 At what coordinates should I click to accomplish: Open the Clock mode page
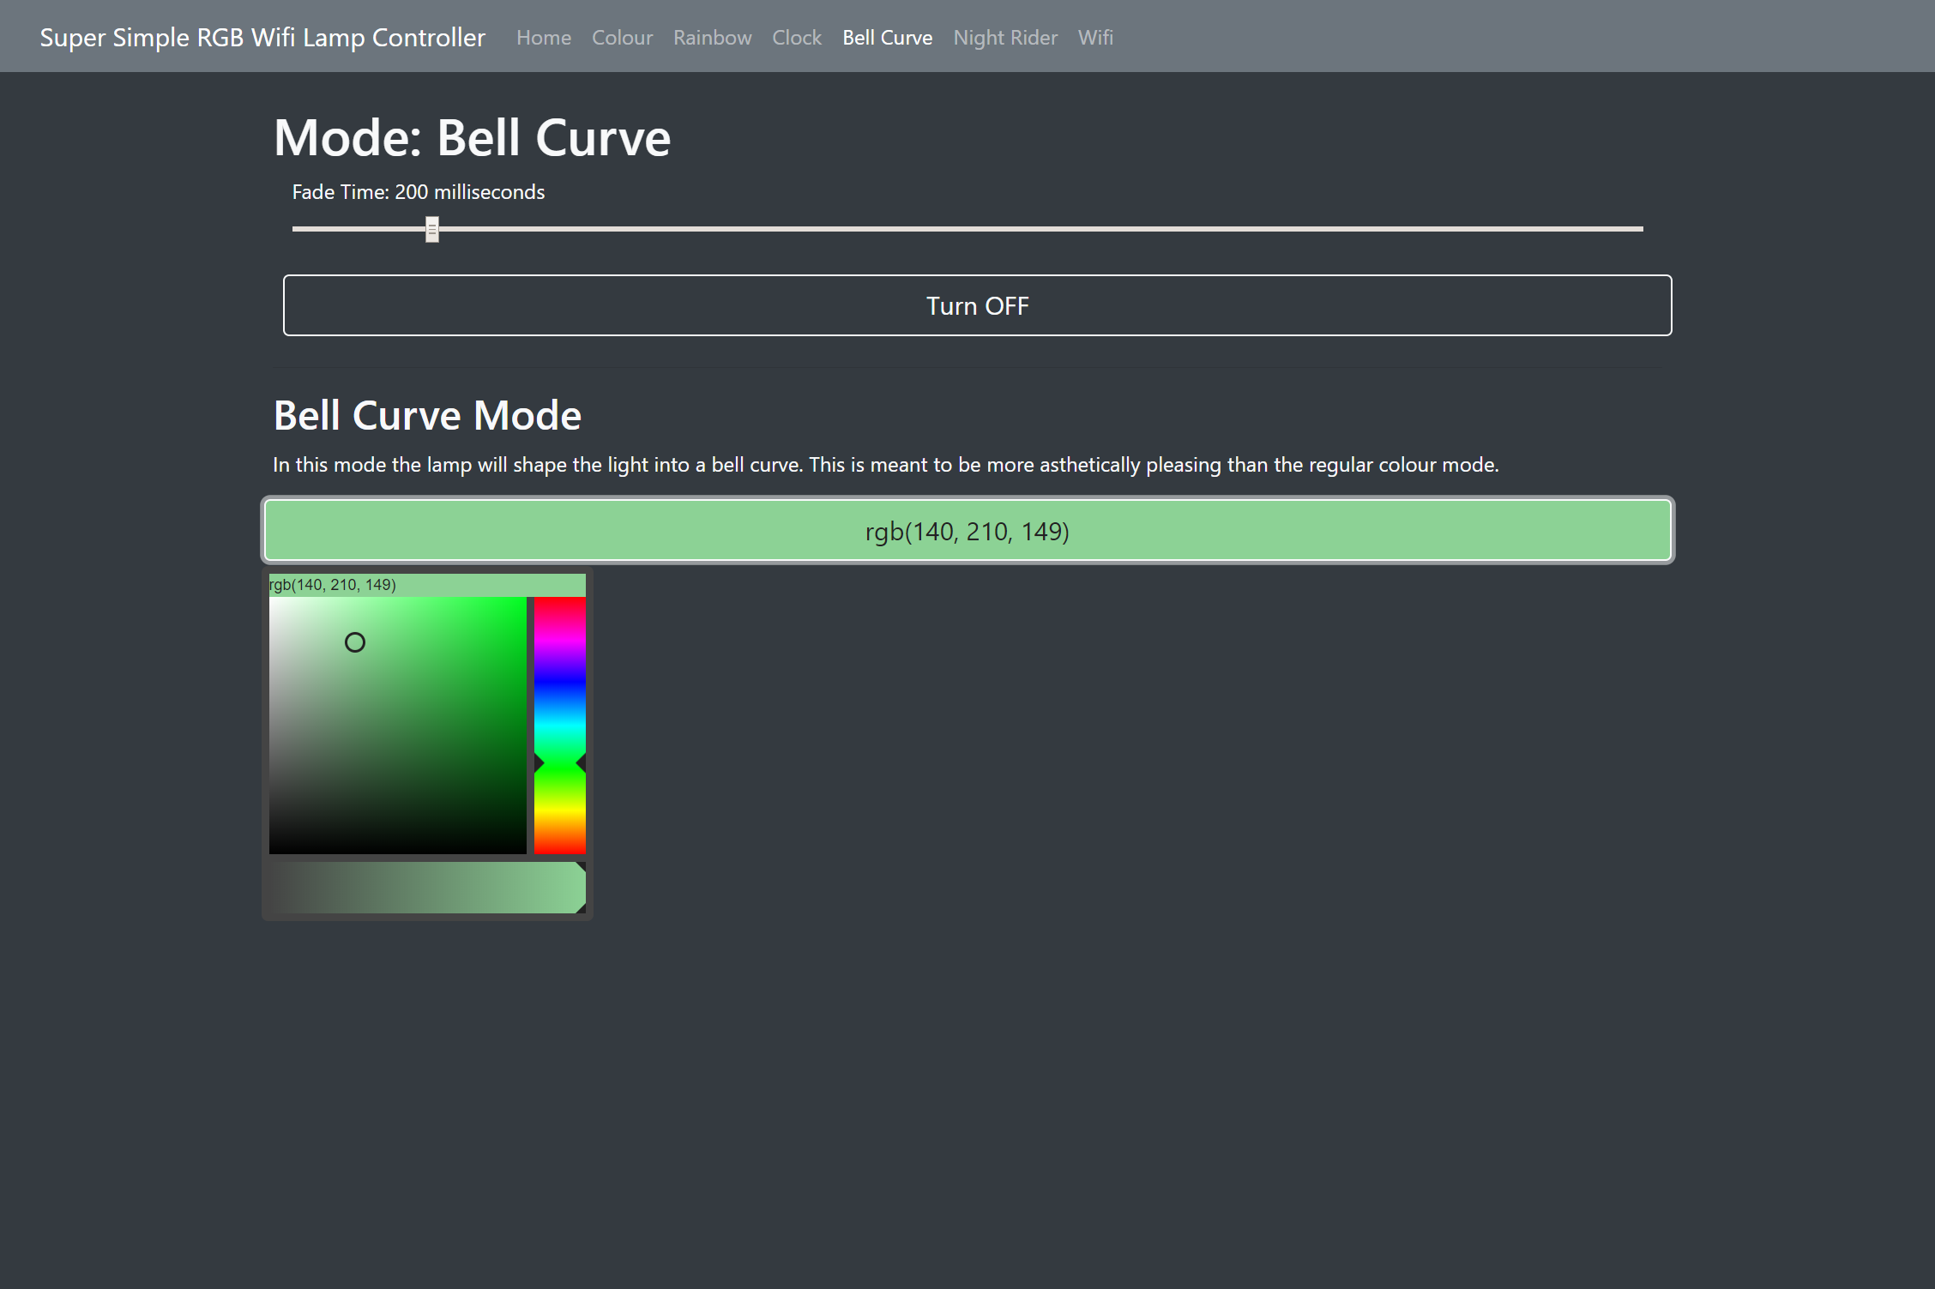[x=796, y=37]
